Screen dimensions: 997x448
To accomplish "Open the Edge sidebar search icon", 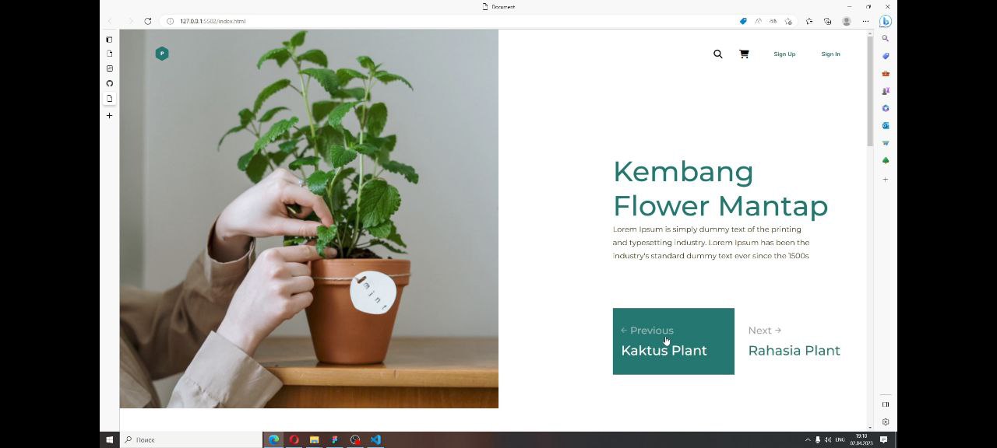I will click(886, 38).
